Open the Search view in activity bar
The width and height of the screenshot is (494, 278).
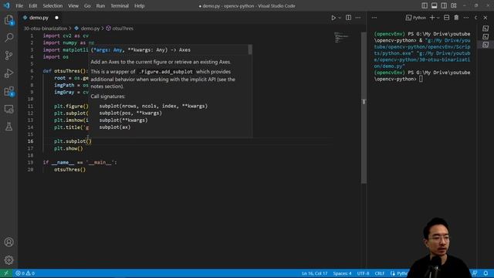click(x=8, y=38)
